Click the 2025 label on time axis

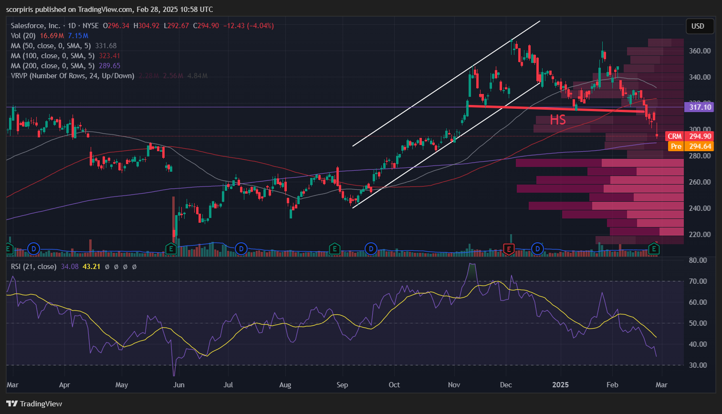coord(560,384)
